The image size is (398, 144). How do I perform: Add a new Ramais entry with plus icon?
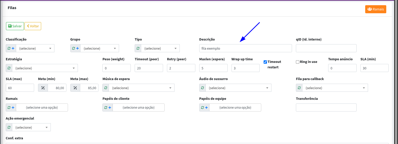pyautogui.click(x=13, y=108)
